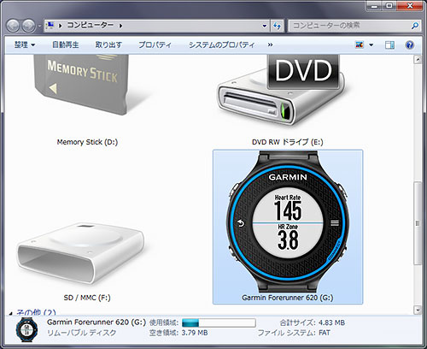427x349 pixels.
Task: Collapse the その他 group
Action: [10, 313]
